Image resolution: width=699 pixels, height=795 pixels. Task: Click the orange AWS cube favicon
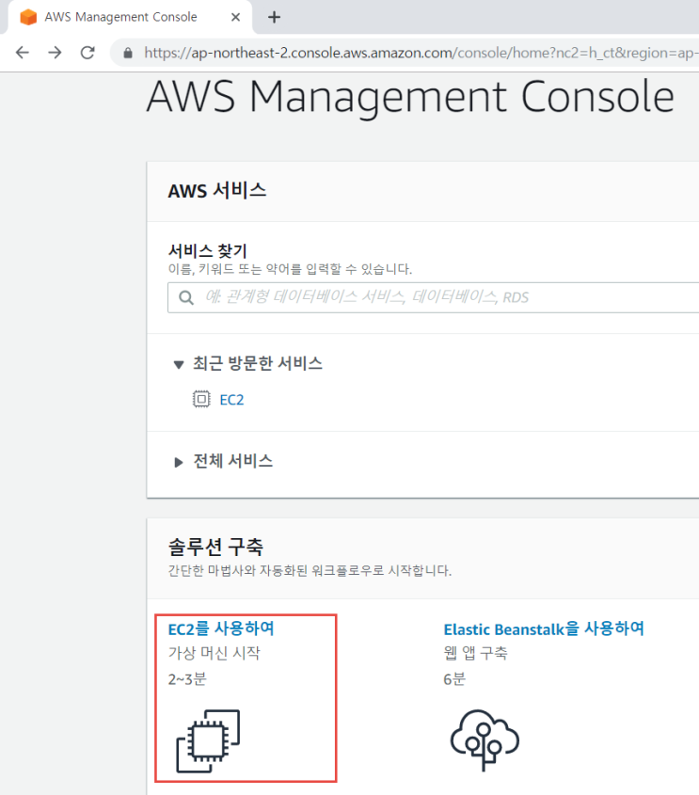click(28, 17)
